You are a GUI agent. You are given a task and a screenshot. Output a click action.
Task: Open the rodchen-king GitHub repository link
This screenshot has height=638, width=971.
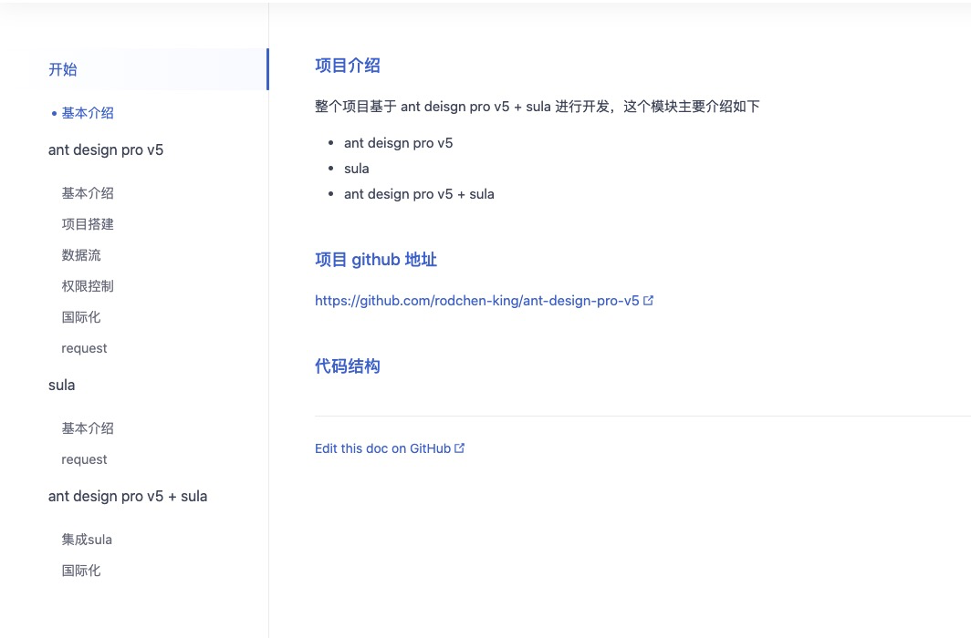476,301
